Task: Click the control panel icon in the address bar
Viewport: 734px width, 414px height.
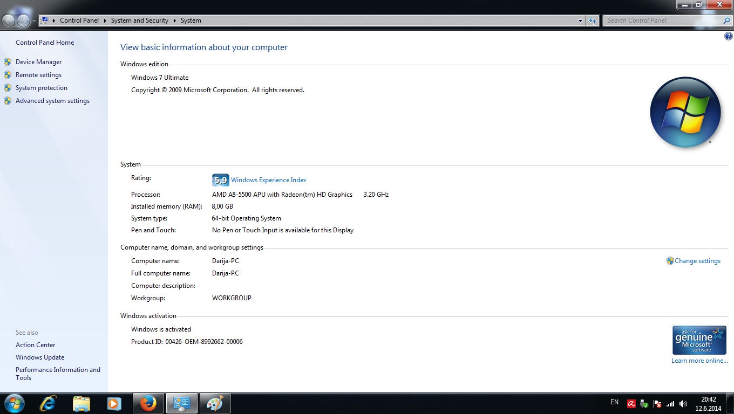Action: (45, 20)
